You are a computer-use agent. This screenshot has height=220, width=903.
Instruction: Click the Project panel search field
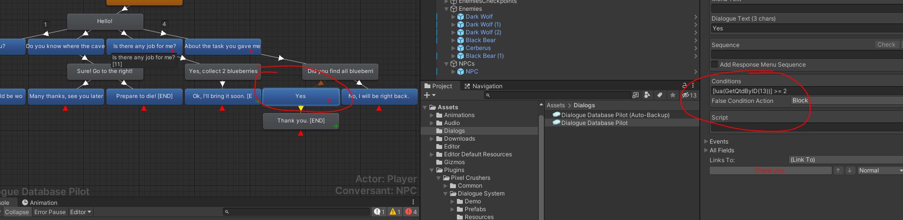click(557, 95)
